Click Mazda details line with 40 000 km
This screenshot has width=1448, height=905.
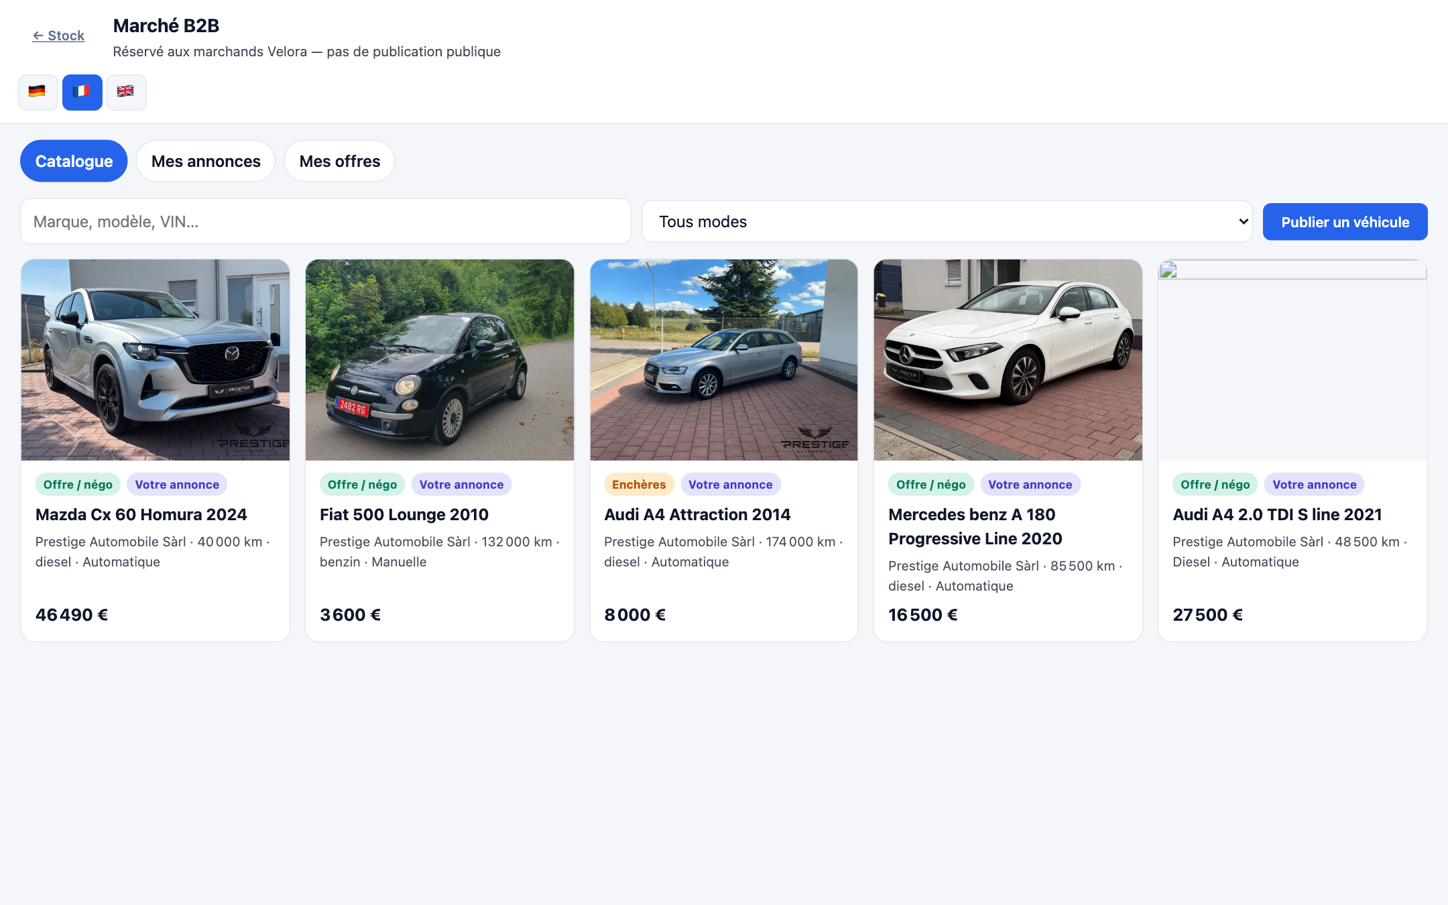click(x=153, y=552)
